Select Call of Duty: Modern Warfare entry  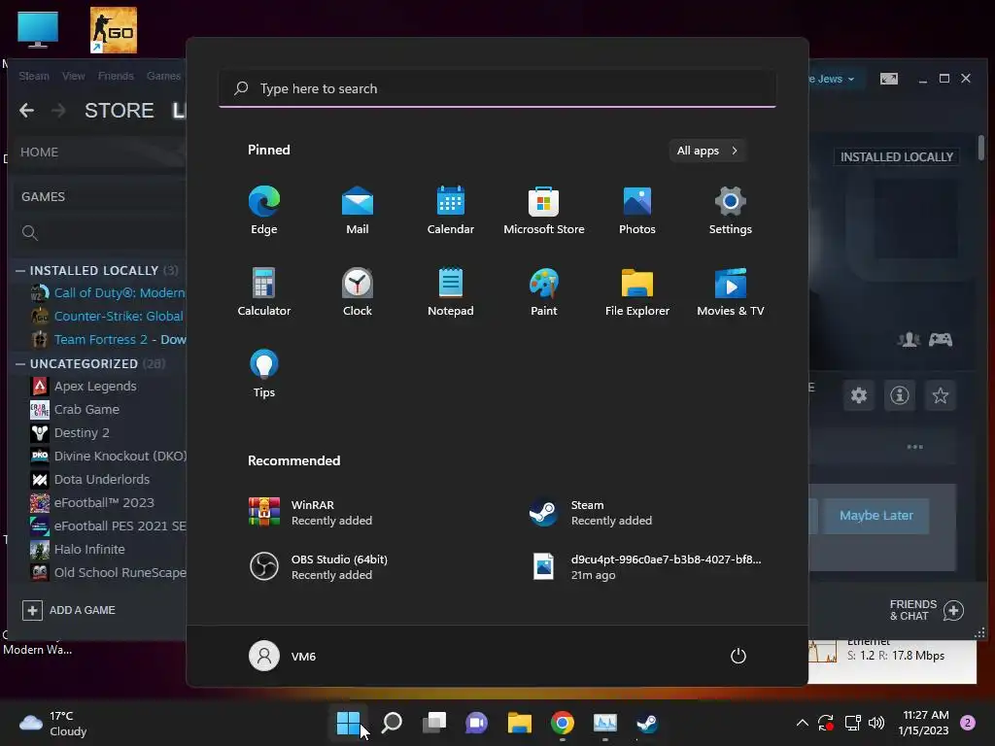[x=107, y=293]
